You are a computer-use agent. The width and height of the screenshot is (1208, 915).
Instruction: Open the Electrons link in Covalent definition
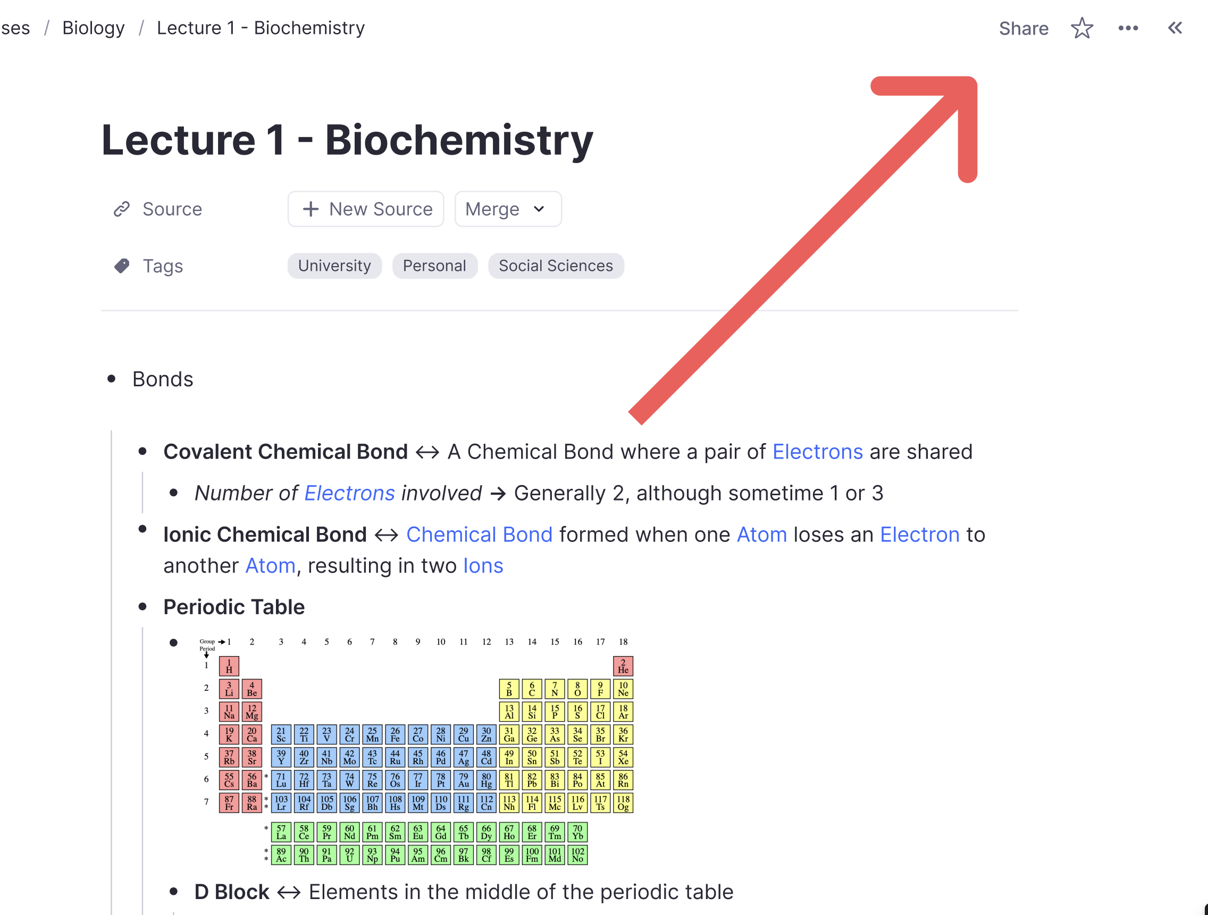tap(817, 452)
